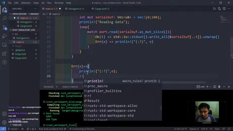The width and height of the screenshot is (233, 131).
Task: Open notifications bell in status bar
Action: [229, 129]
